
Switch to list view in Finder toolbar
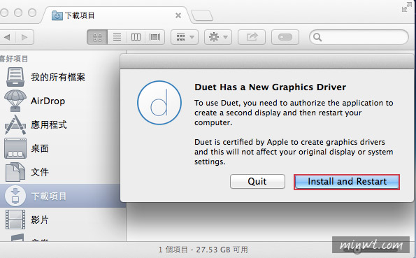click(117, 37)
